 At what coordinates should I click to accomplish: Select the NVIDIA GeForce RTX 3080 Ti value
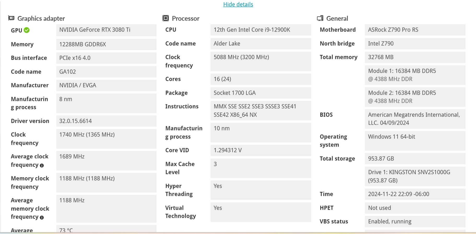[106, 30]
